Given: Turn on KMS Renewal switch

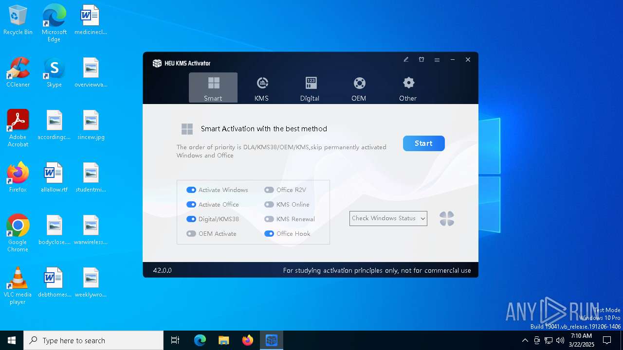Looking at the screenshot, I should 269,219.
